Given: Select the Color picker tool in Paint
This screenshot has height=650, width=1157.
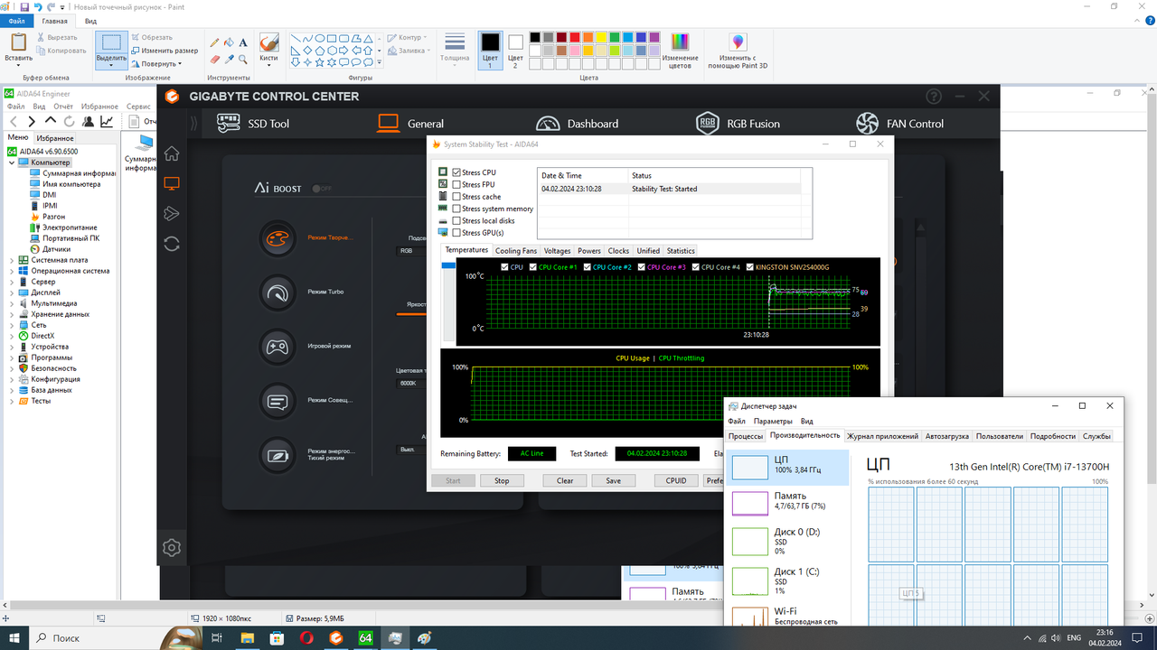Looking at the screenshot, I should pos(229,60).
